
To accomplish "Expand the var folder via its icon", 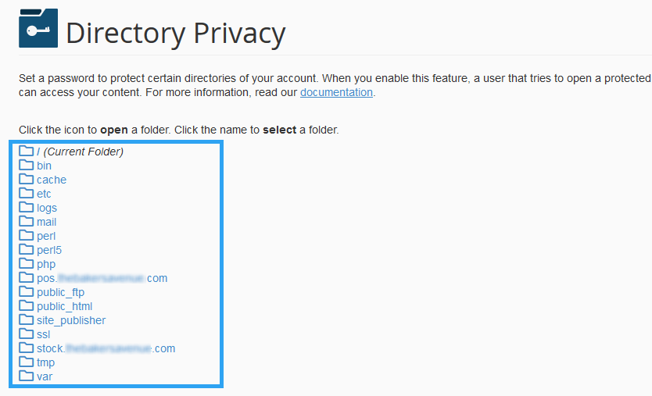I will (27, 376).
